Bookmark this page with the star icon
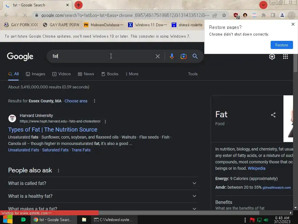Viewport: 298px width, 224px height. [224, 15]
